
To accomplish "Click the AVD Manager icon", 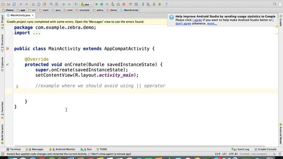I will coord(149,4).
